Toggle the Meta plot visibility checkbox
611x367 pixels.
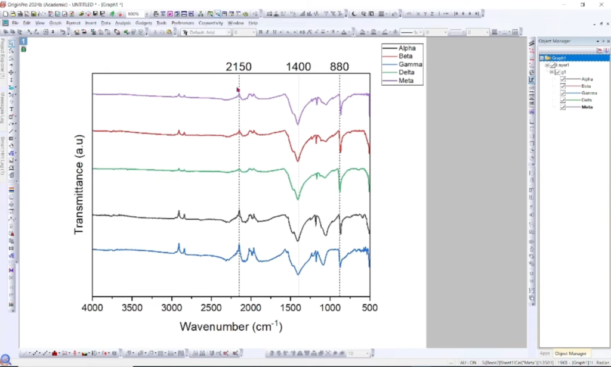(563, 107)
